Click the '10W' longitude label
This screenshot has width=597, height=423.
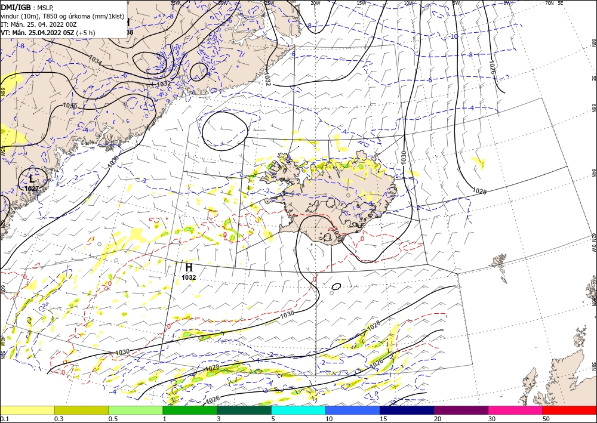tap(408, 3)
